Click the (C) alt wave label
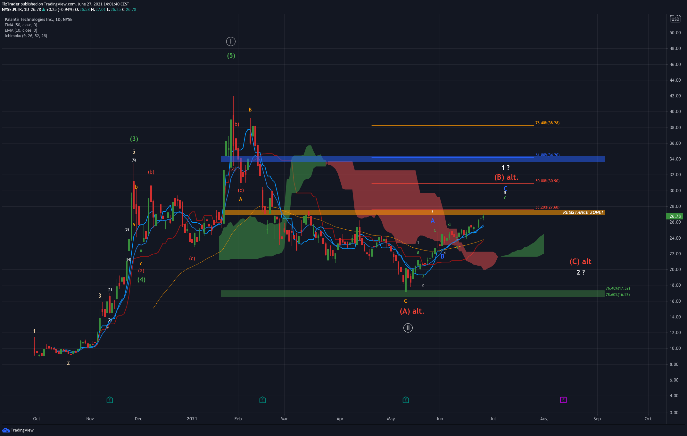Screen dimensions: 687x436 [580, 261]
